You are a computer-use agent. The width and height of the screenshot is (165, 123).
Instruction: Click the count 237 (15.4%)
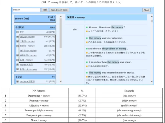pos(49,69)
